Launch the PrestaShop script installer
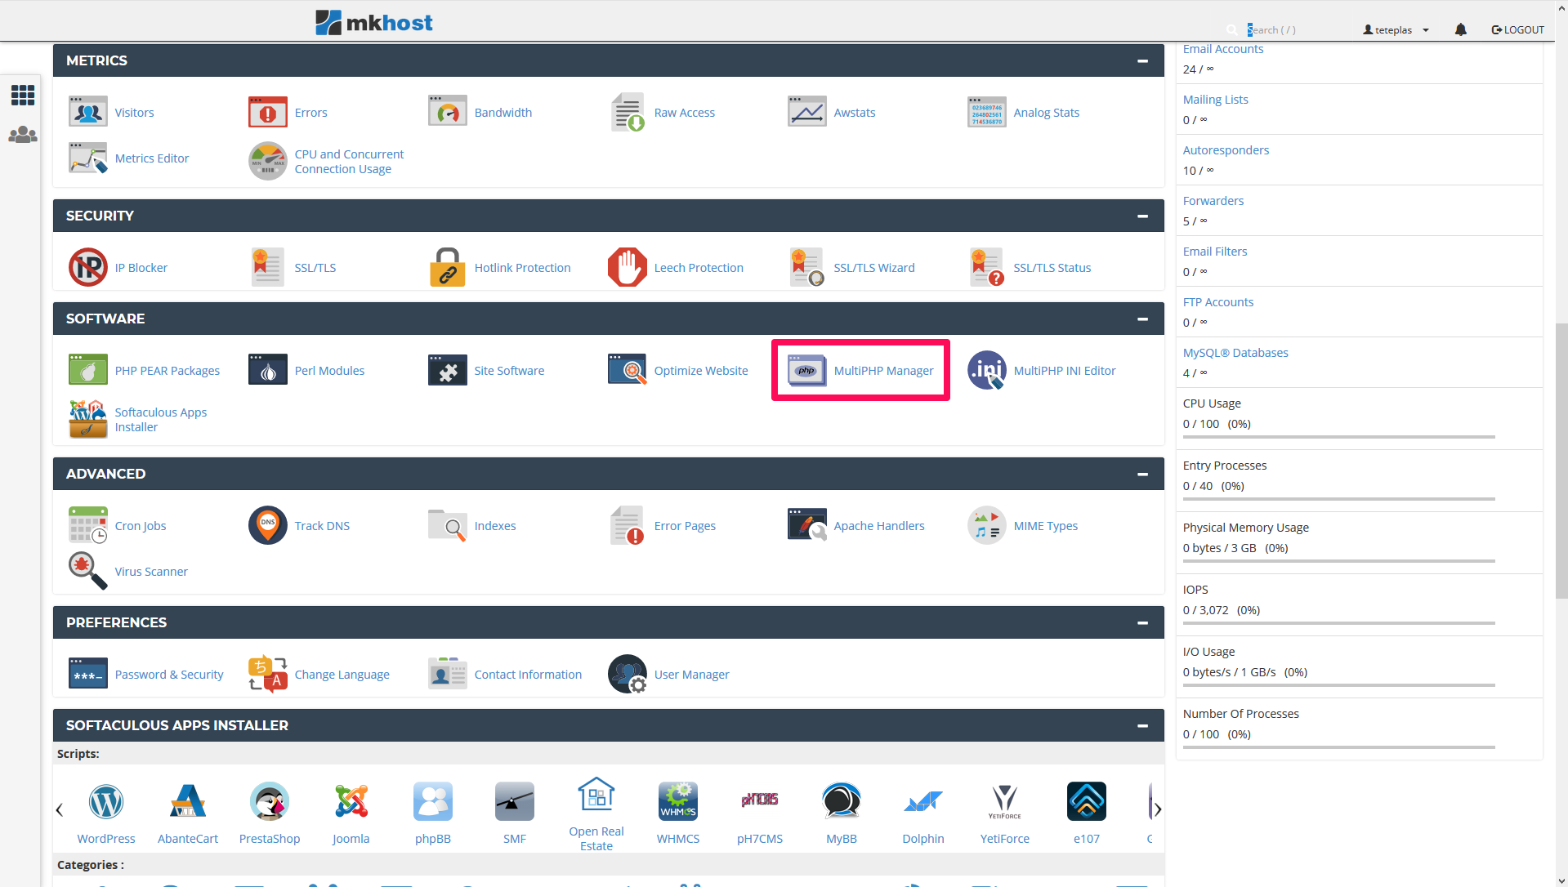The width and height of the screenshot is (1568, 887). 270,801
